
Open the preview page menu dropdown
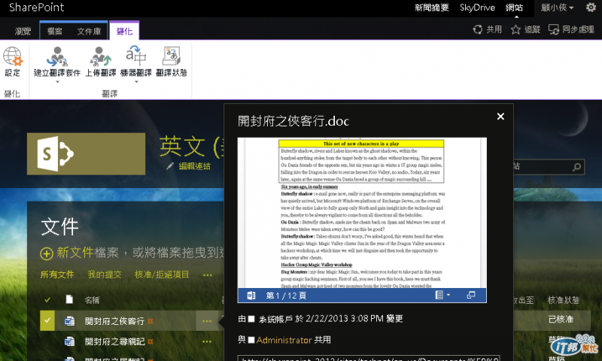coord(442,295)
